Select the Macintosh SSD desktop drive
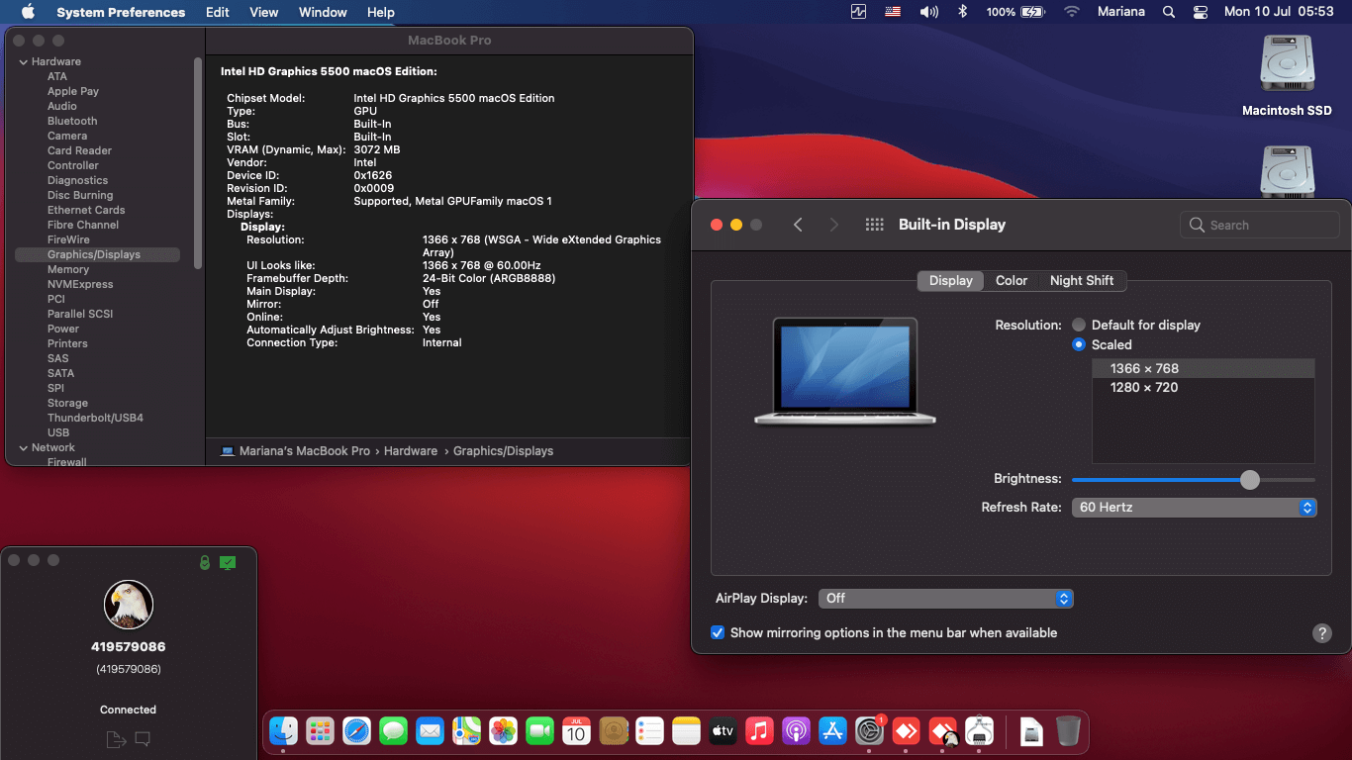Viewport: 1352px width, 760px height. click(1287, 76)
